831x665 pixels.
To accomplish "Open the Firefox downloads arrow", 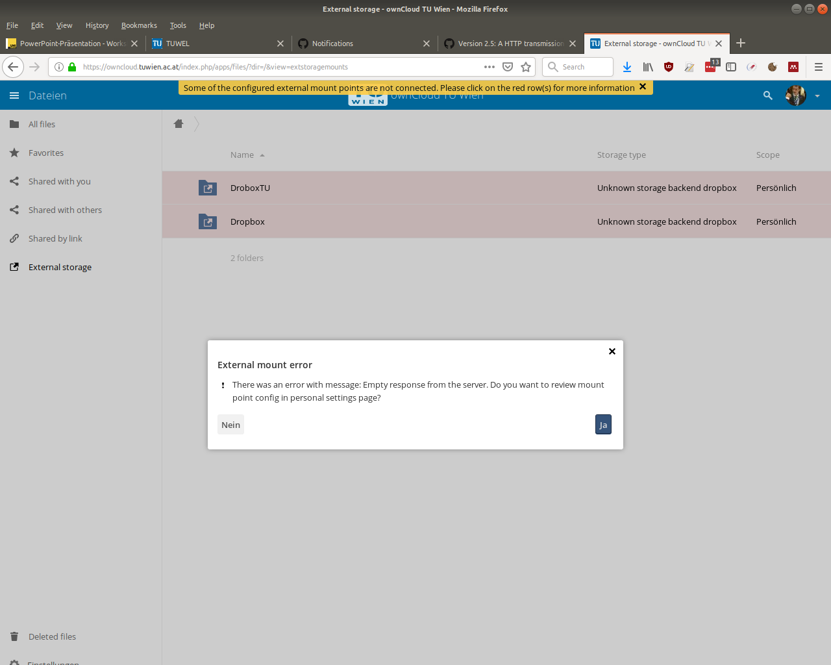I will tap(627, 67).
